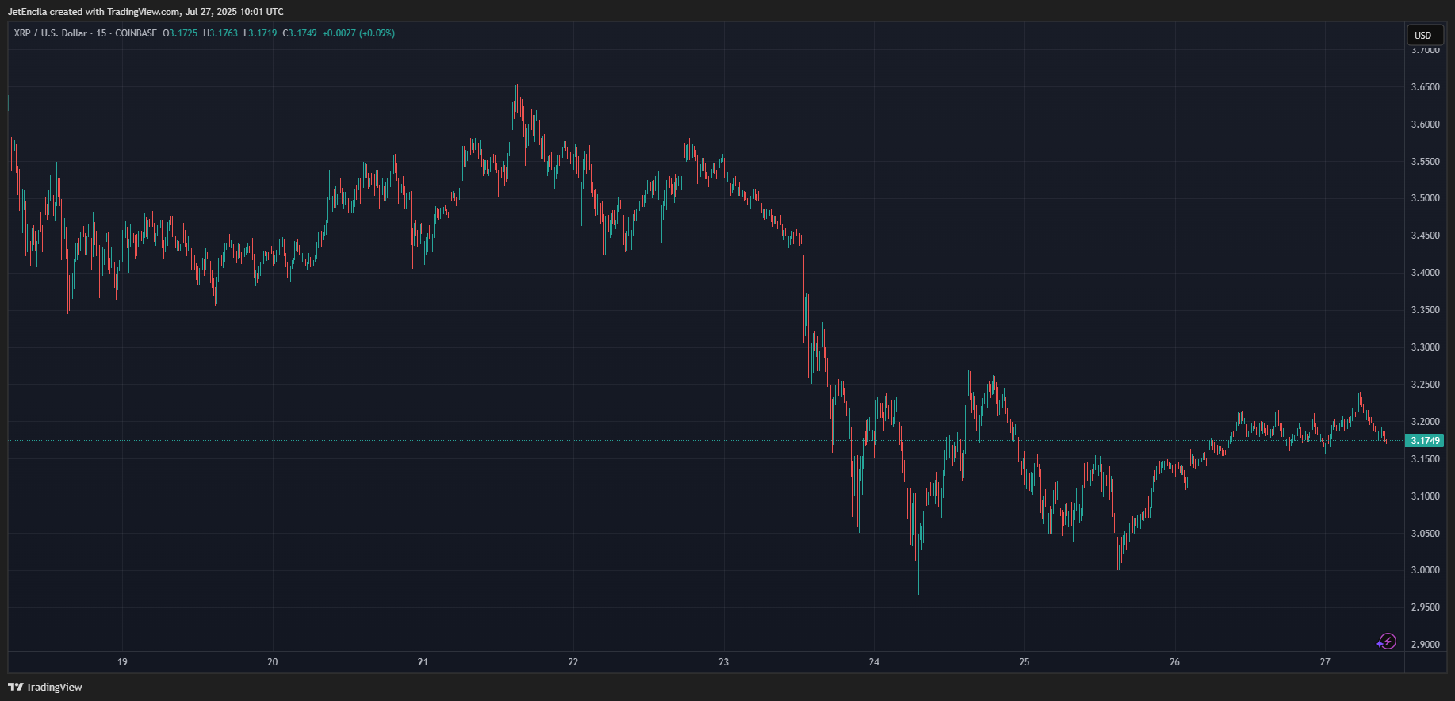1455x701 pixels.
Task: Click date label 25 on time axis
Action: [1024, 662]
